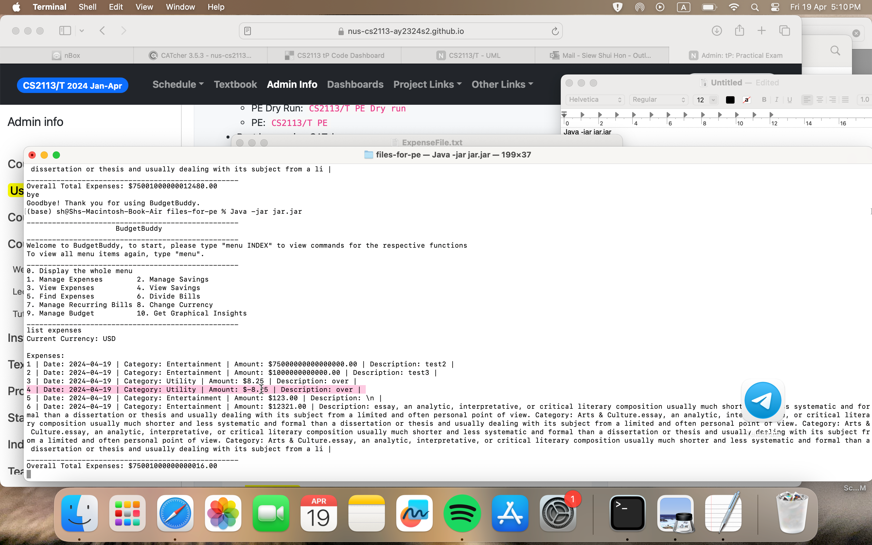
Task: Show the tab overview icon
Action: [x=784, y=31]
